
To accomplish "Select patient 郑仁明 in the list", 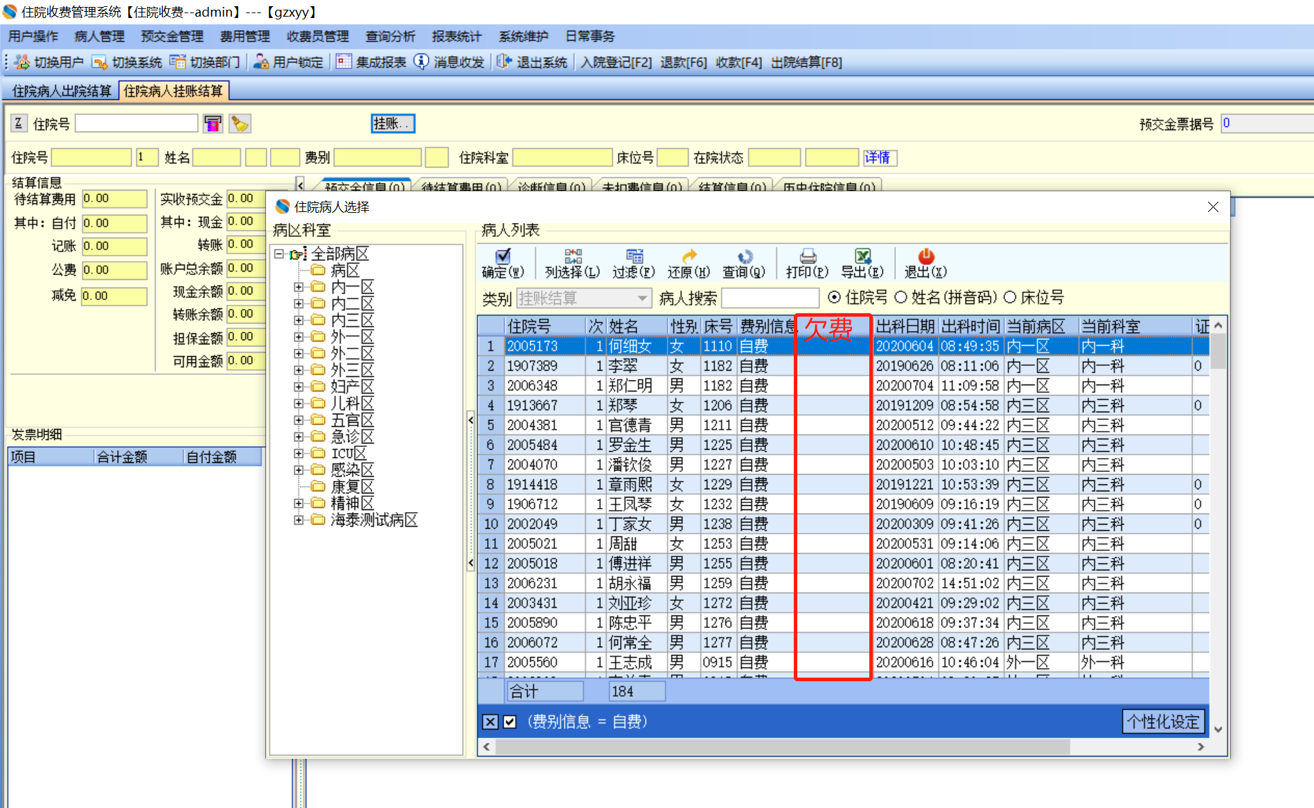I will pyautogui.click(x=843, y=385).
